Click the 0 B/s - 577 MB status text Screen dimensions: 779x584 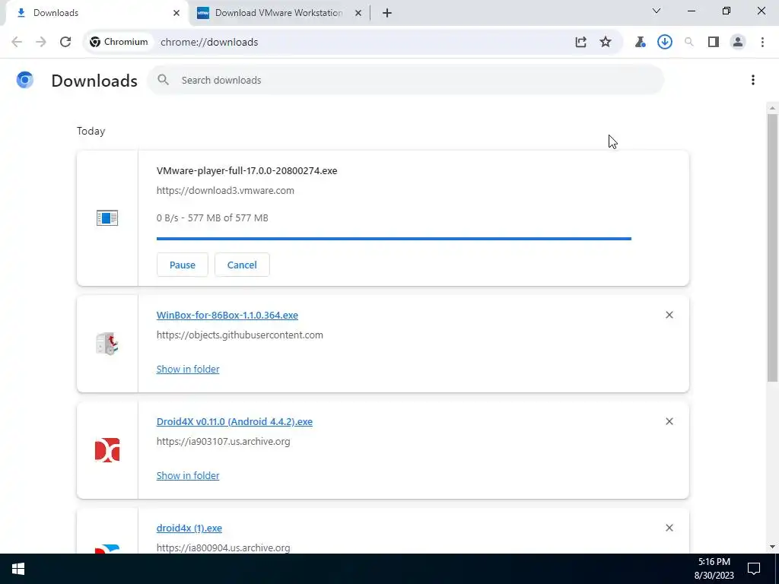click(212, 218)
